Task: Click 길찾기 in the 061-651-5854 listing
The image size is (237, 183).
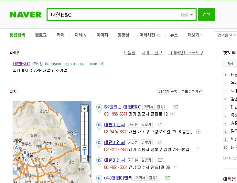Action: [146, 160]
